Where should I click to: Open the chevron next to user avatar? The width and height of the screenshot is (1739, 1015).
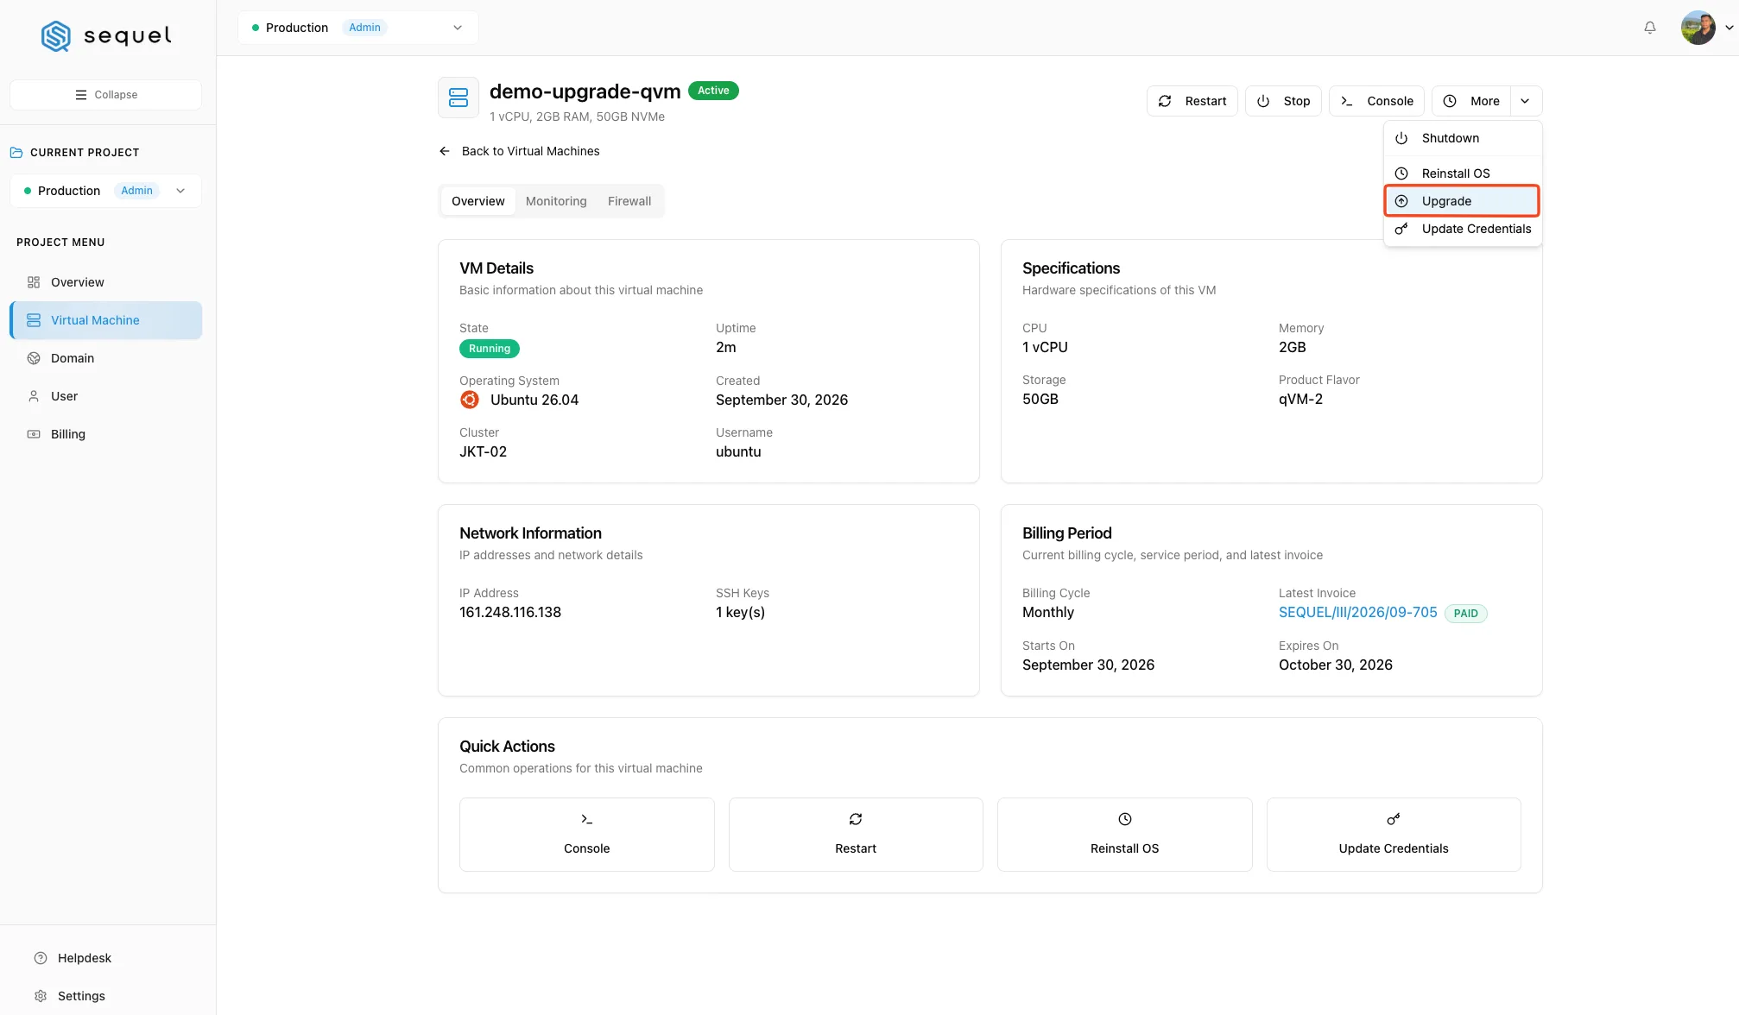click(1729, 28)
